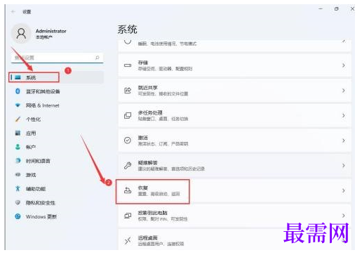Click the back arrow in title bar
362x255 pixels.
13,11
